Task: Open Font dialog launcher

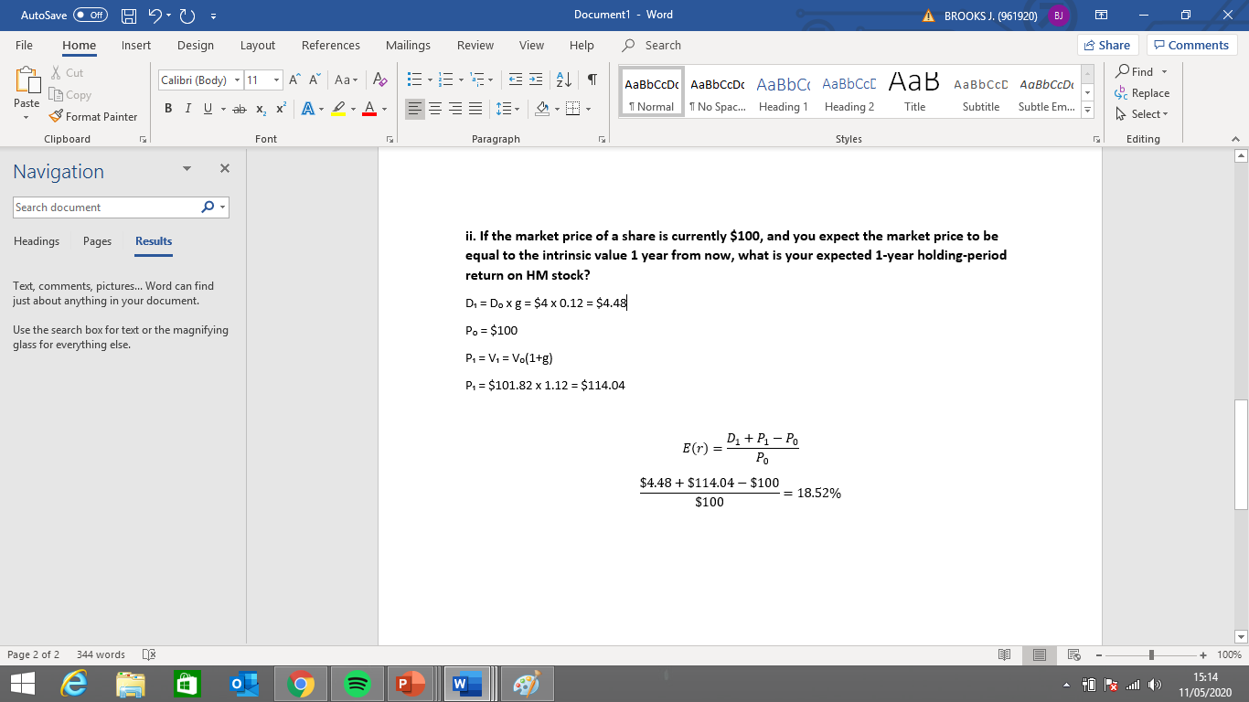Action: coord(390,139)
